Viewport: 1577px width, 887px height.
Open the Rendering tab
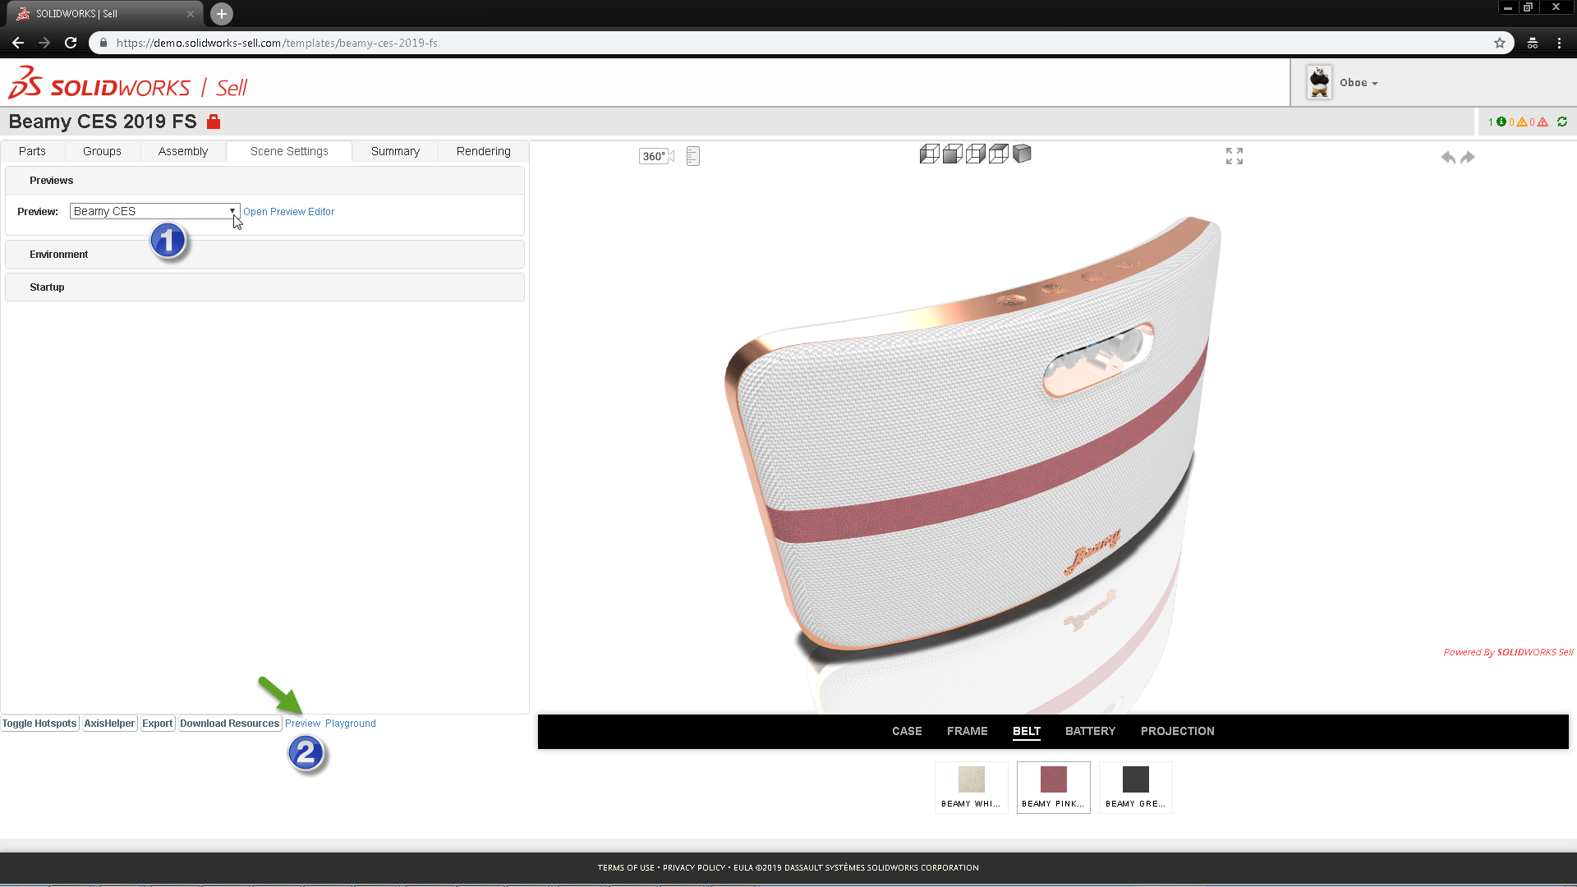[483, 151]
